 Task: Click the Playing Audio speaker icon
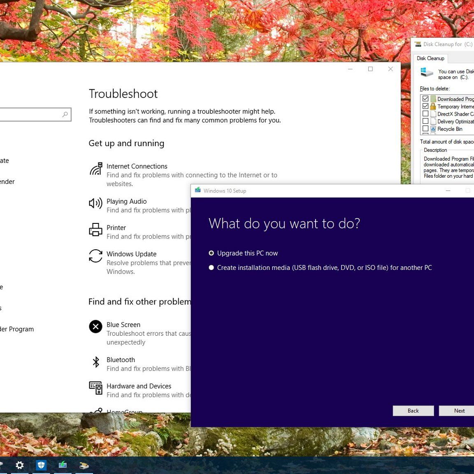point(95,203)
